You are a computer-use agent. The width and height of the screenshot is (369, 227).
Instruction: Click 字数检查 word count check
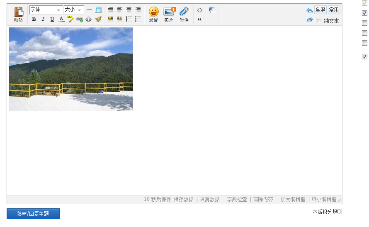click(237, 200)
